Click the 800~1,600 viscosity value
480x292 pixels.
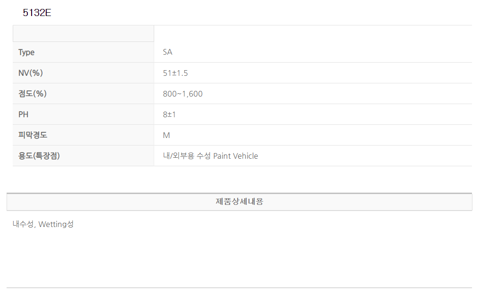coord(182,94)
